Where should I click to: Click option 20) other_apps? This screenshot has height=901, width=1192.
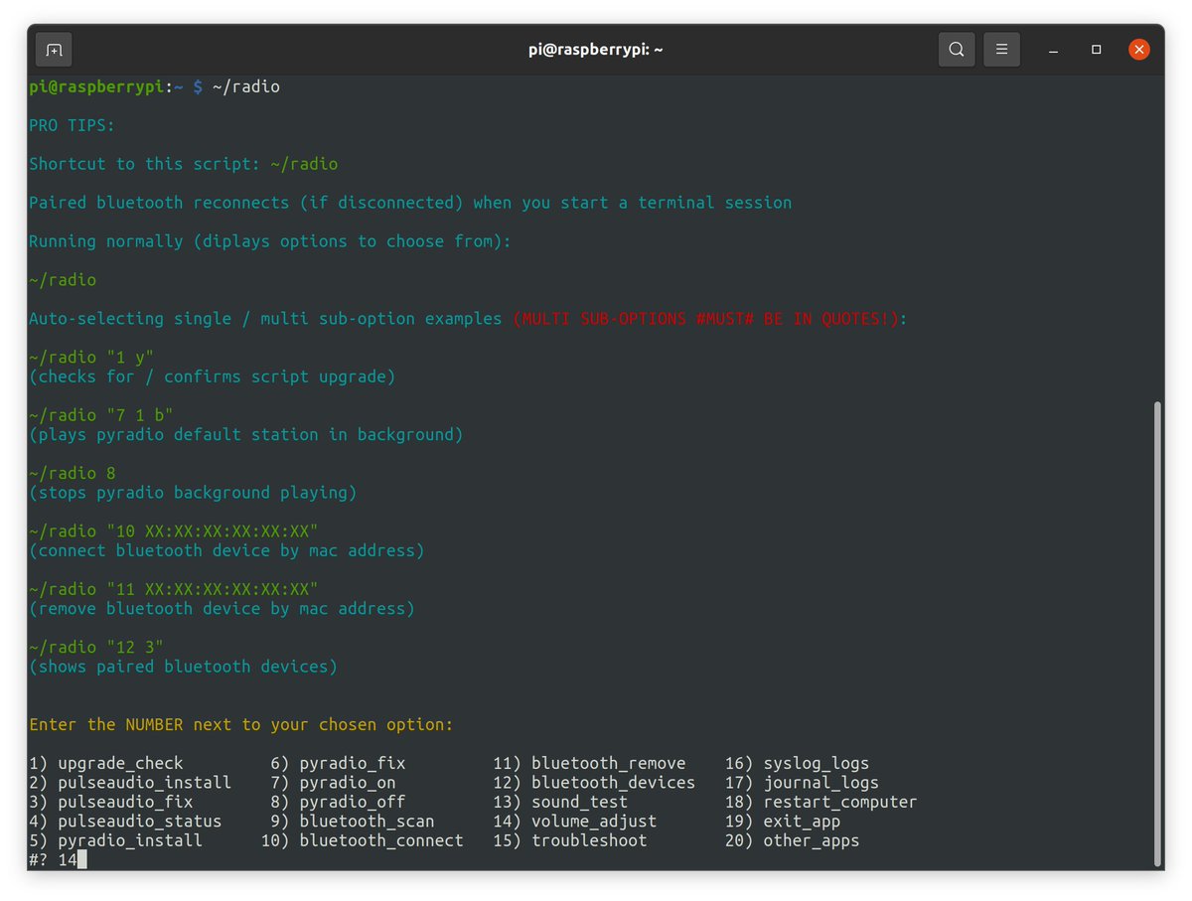click(x=793, y=840)
